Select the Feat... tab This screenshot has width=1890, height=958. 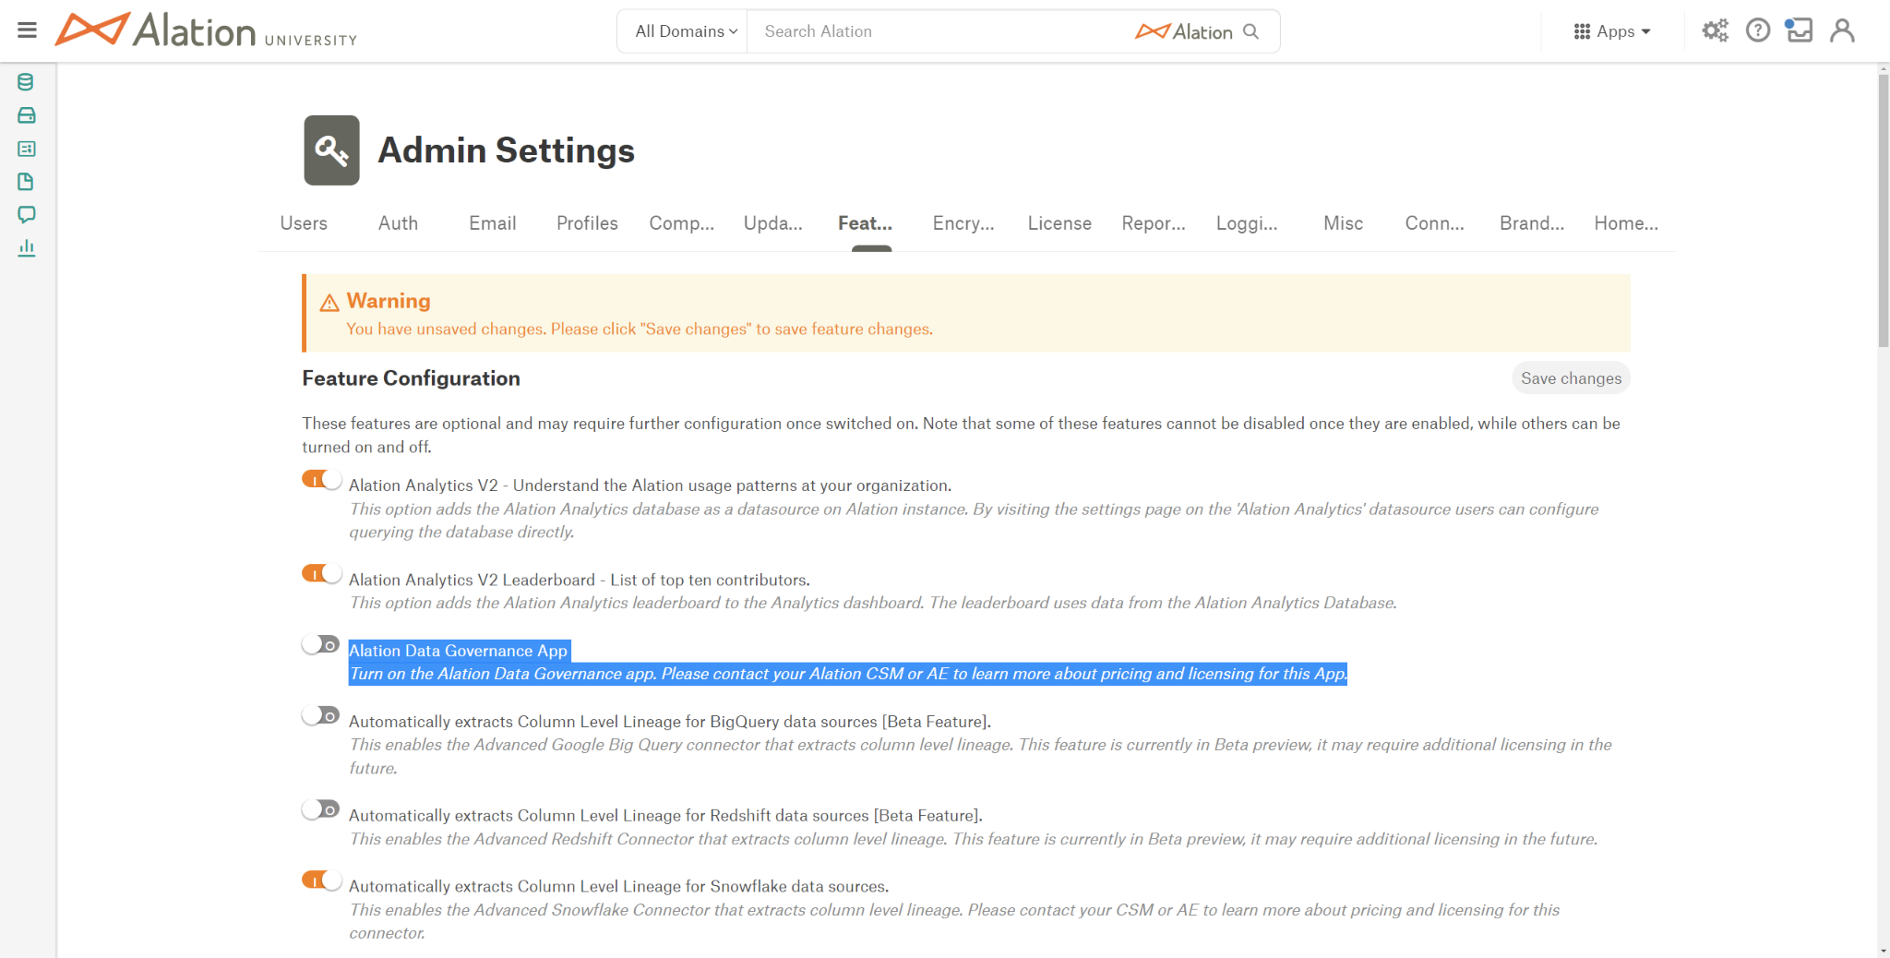point(865,223)
